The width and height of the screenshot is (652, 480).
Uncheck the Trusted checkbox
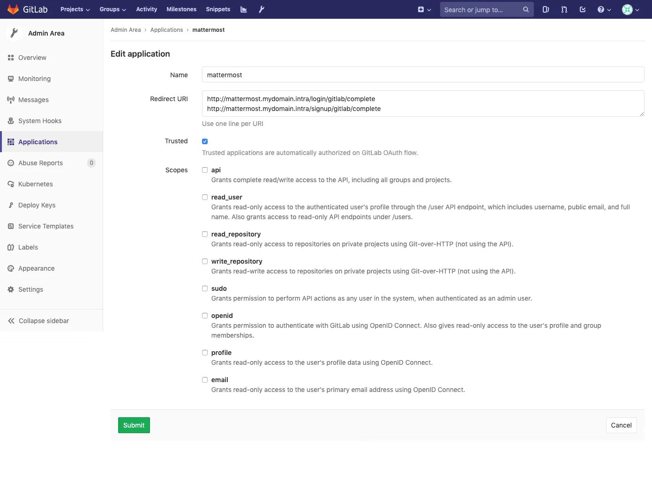pos(205,141)
